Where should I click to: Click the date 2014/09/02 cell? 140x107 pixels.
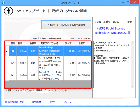pos(83,51)
